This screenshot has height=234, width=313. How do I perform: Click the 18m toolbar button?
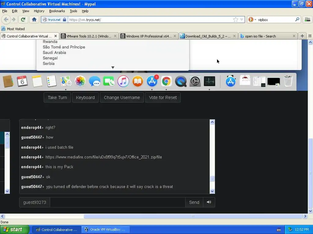[x=307, y=19]
